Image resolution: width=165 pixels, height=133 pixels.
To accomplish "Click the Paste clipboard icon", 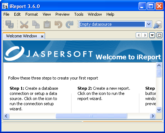I will click(47, 25).
